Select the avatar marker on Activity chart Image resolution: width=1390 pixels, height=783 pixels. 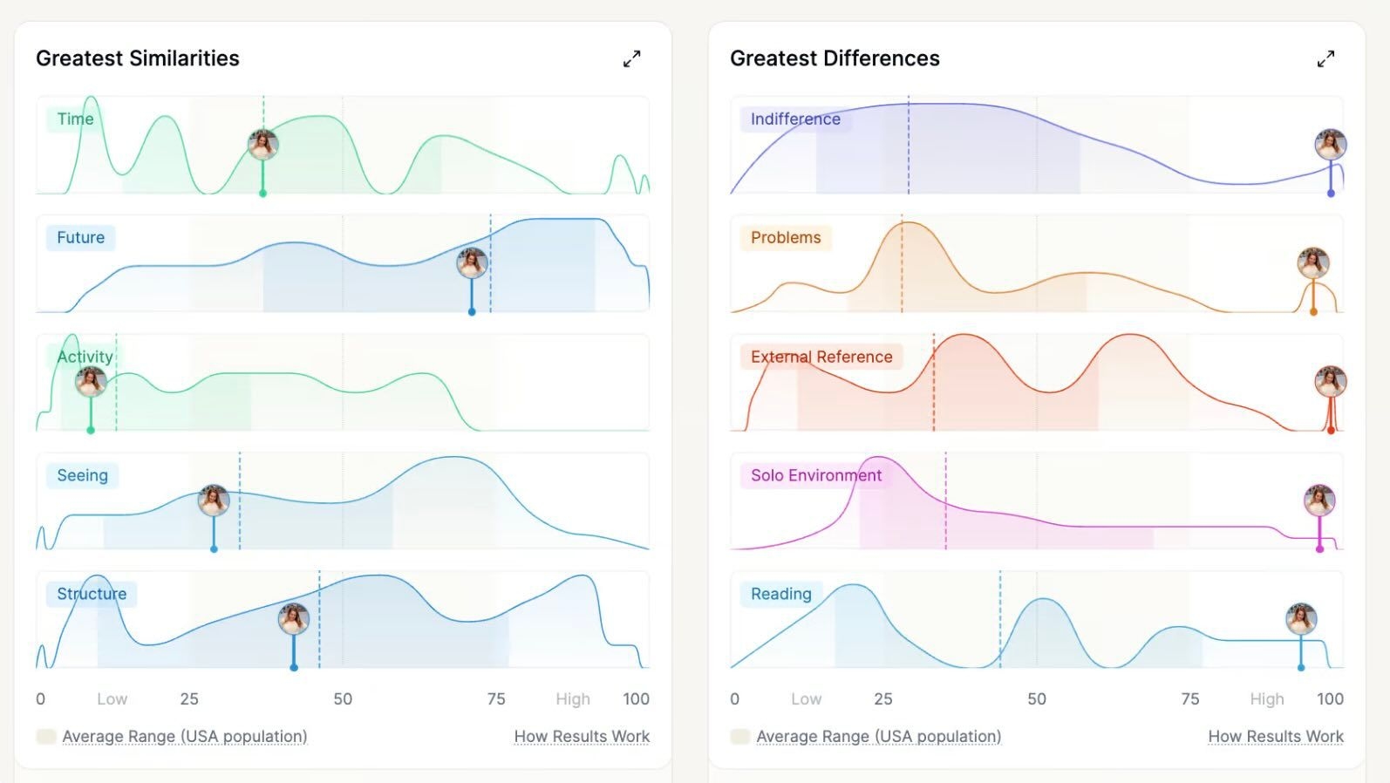(x=91, y=381)
